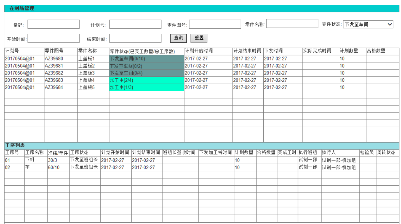
Task: Select part number AZ39681 cell
Action: (61, 66)
